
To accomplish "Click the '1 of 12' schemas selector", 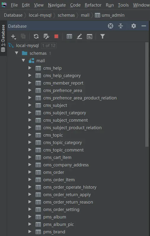I will (49, 46).
